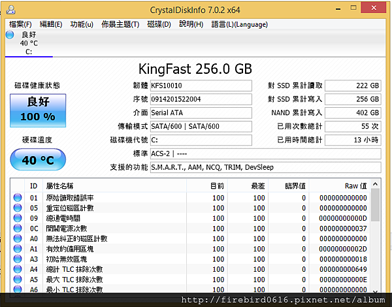Click the status circle for attribute 0C

pos(18,228)
